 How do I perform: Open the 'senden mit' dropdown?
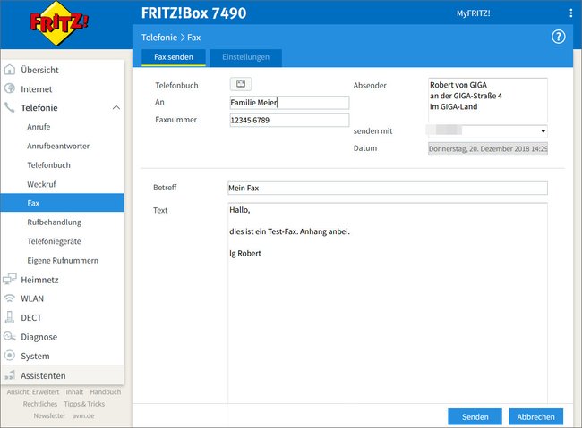(x=488, y=130)
